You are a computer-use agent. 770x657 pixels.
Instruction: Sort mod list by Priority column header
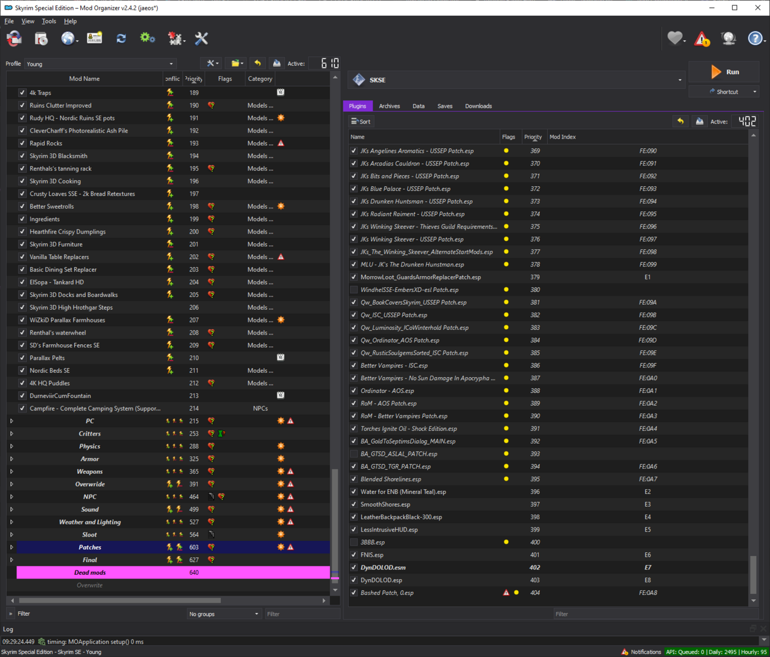[x=194, y=78]
